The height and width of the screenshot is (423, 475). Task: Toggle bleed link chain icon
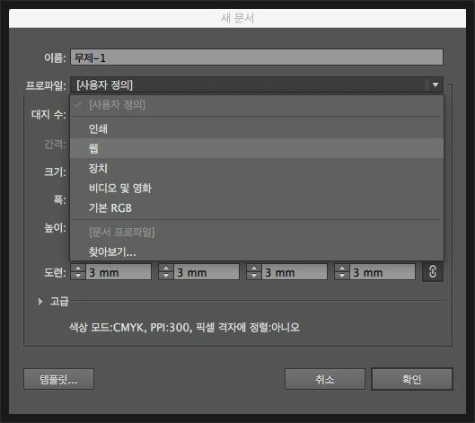pyautogui.click(x=433, y=271)
